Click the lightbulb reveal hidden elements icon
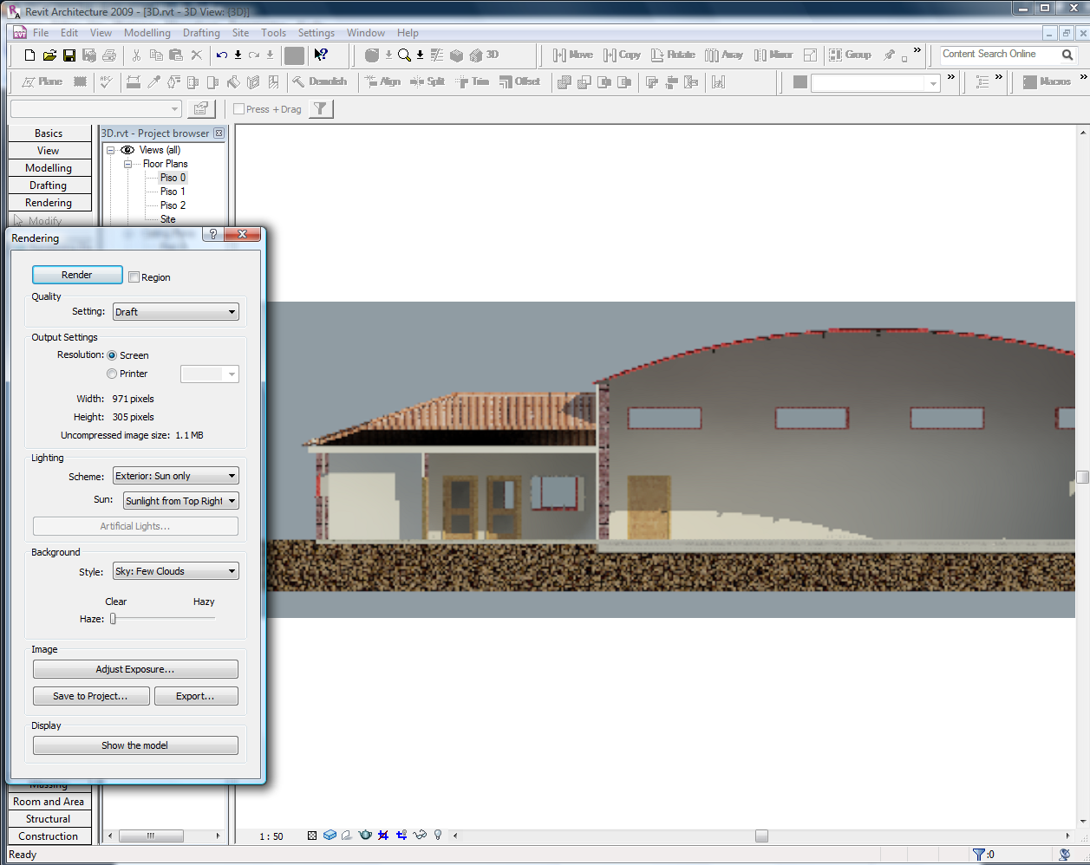The height and width of the screenshot is (865, 1090). (438, 836)
